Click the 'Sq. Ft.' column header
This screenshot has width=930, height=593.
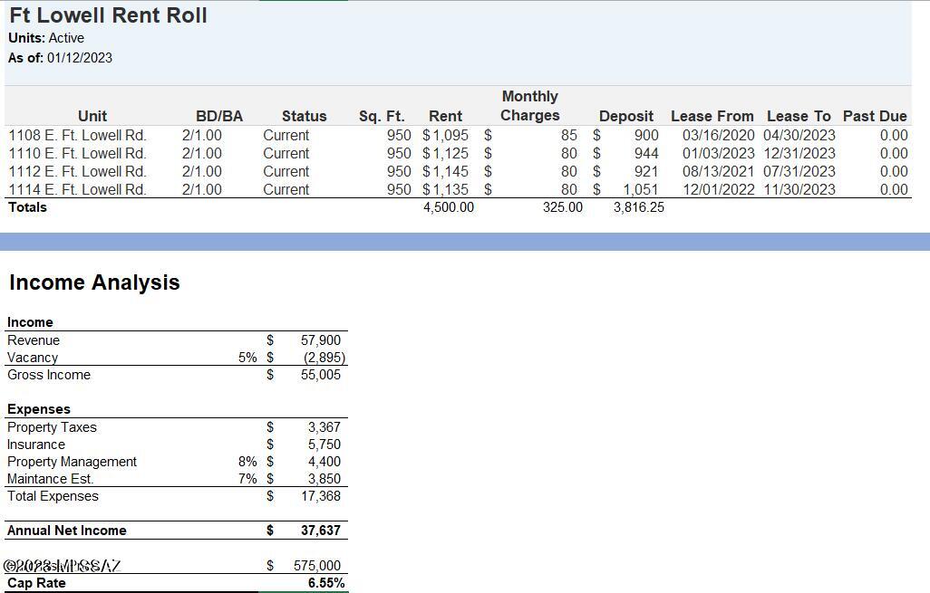(382, 116)
